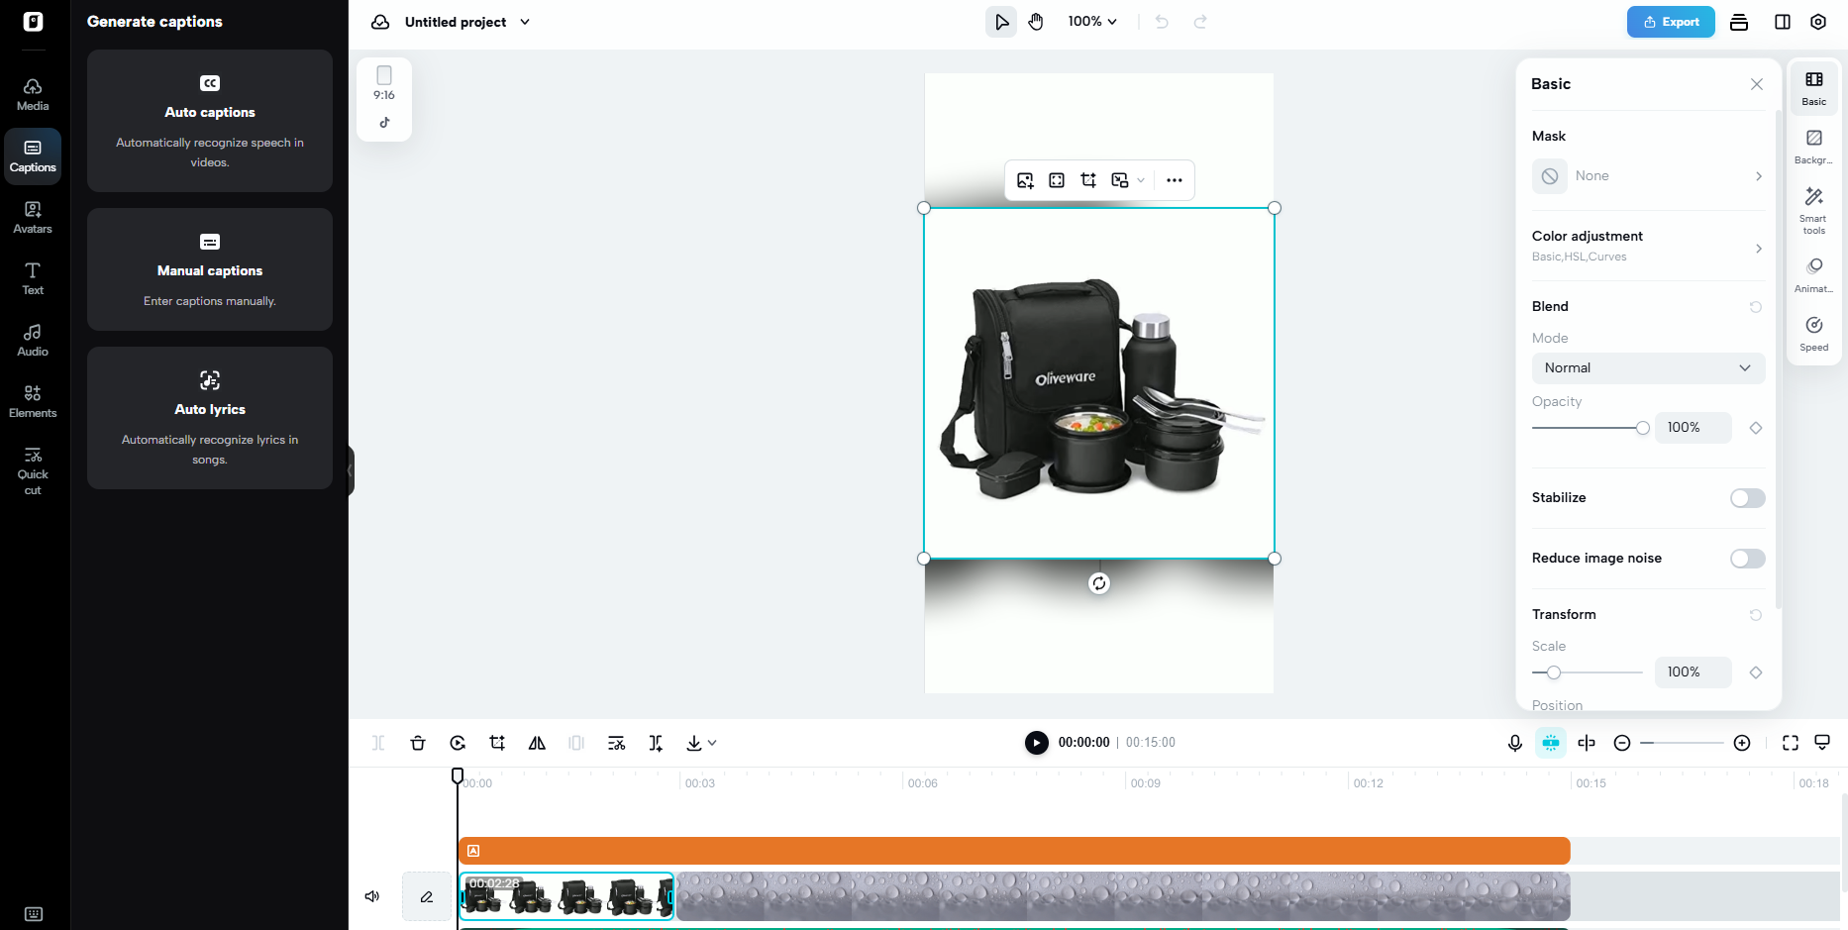Enable the Stabilize toggle
Viewport: 1848px width, 930px height.
[x=1746, y=498]
